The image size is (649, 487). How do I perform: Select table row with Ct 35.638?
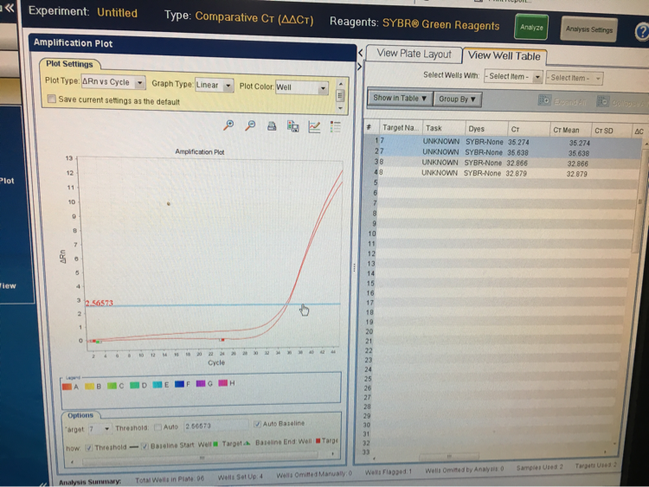coord(504,152)
